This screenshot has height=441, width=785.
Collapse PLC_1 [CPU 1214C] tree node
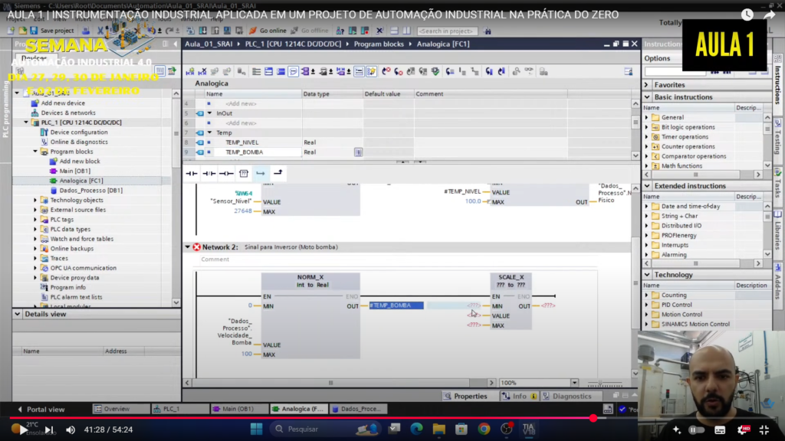26,122
